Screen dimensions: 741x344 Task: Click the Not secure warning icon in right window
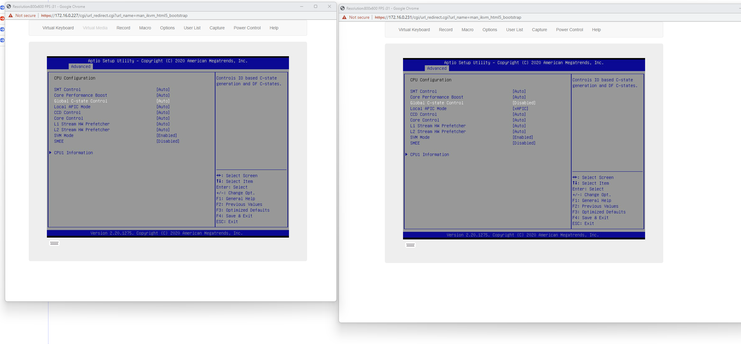click(x=344, y=17)
